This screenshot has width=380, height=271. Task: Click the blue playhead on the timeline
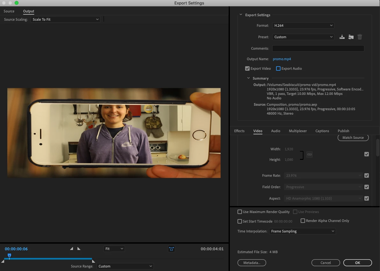(9, 255)
